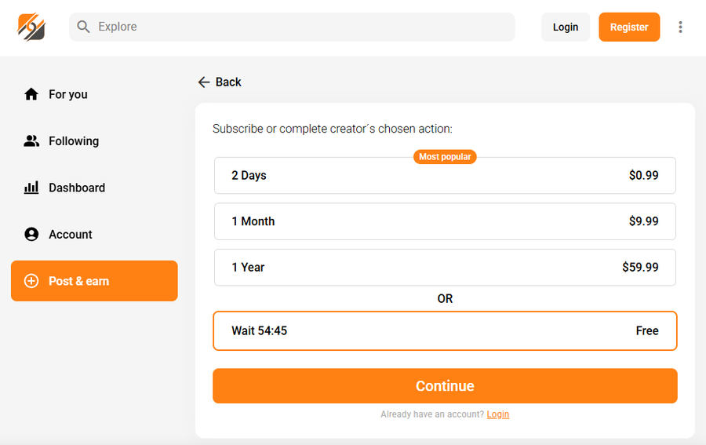Viewport: 706px width, 445px height.
Task: Open the three-dot more options menu
Action: (x=680, y=27)
